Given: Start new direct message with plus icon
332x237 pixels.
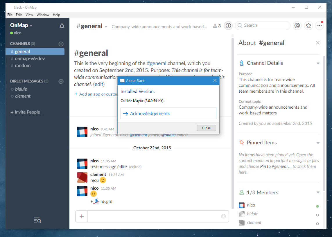Looking at the screenshot, I should 61,81.
